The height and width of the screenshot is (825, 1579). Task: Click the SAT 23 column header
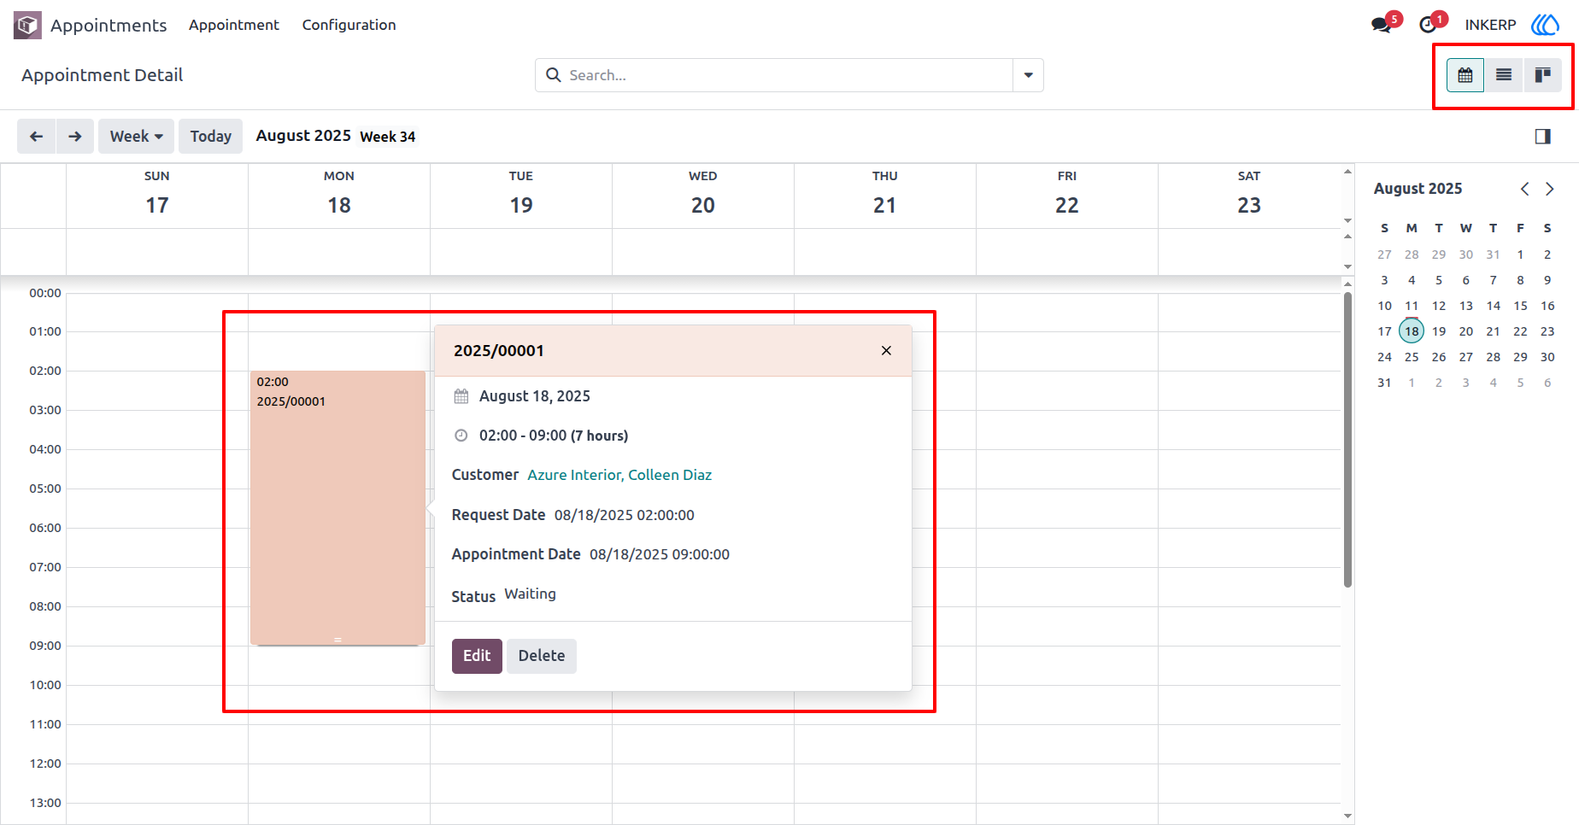(1249, 195)
